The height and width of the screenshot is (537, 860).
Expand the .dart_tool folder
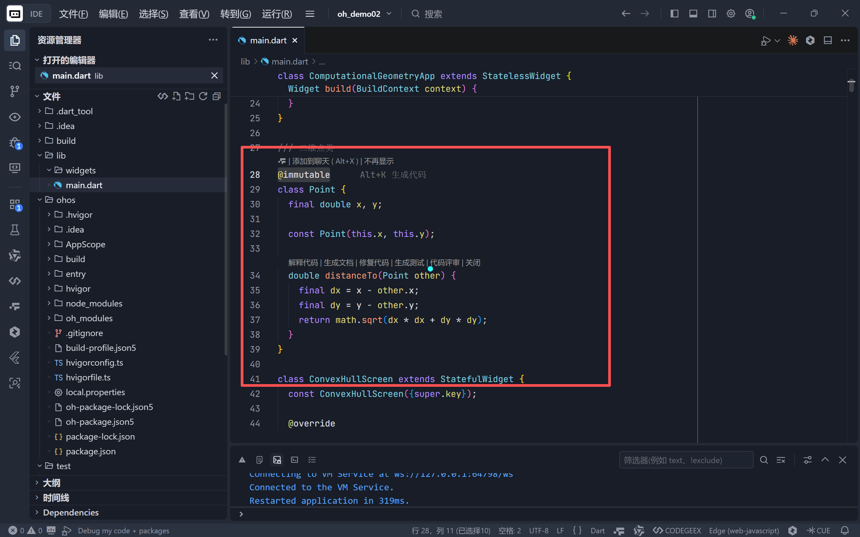(x=74, y=111)
